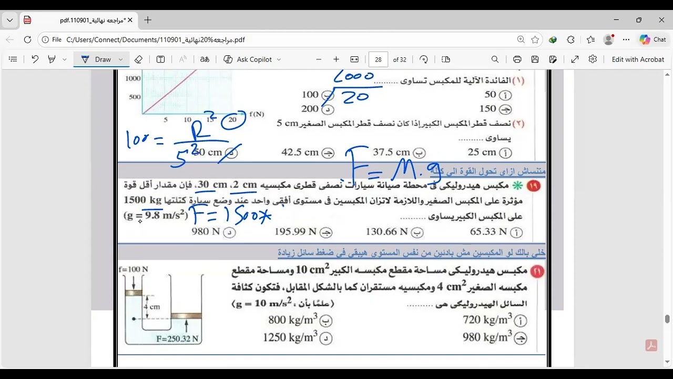Open Copilot Chat button

click(x=652, y=39)
